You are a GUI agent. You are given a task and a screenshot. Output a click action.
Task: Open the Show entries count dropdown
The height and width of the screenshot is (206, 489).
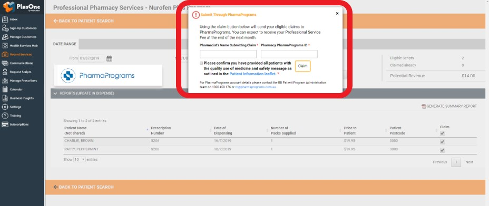(80, 159)
